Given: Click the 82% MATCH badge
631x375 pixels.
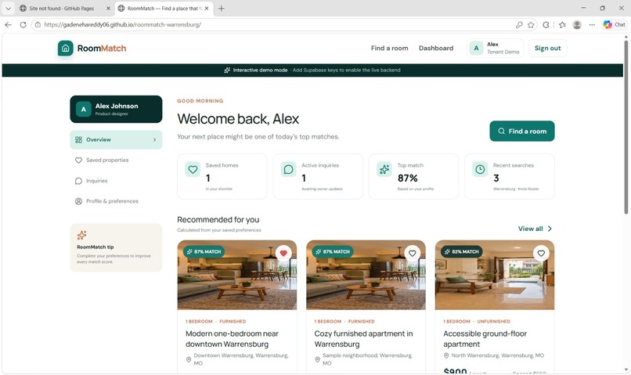Looking at the screenshot, I should (x=462, y=252).
